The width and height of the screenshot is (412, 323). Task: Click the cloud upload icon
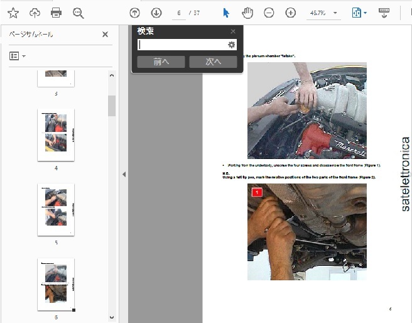35,13
